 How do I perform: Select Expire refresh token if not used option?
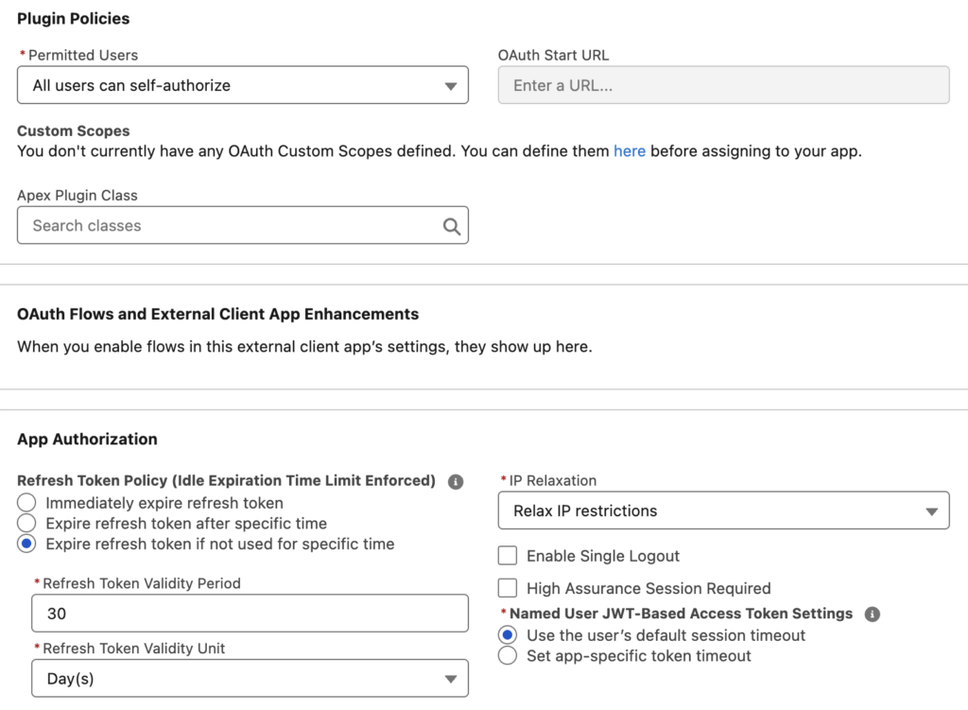point(26,544)
